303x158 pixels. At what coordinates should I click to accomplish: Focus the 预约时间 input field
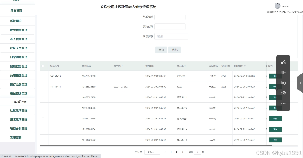pyautogui.click(x=170, y=26)
